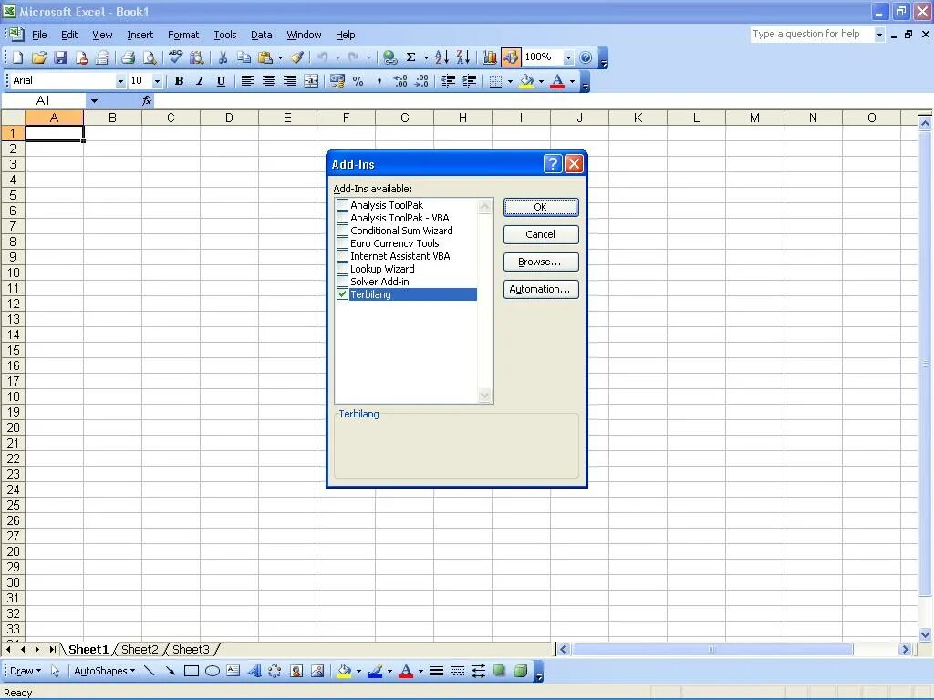Switch to the Sheet2 tab
Image resolution: width=934 pixels, height=700 pixels.
[x=140, y=649]
